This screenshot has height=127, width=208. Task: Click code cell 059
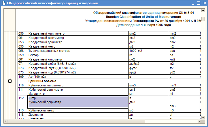tap(23, 55)
